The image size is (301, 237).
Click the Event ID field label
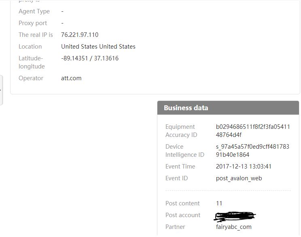[176, 178]
